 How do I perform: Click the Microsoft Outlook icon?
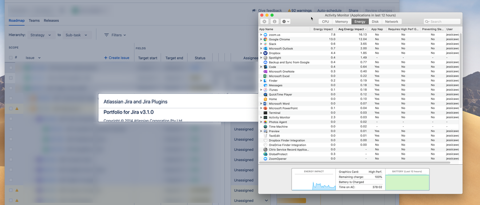click(265, 48)
